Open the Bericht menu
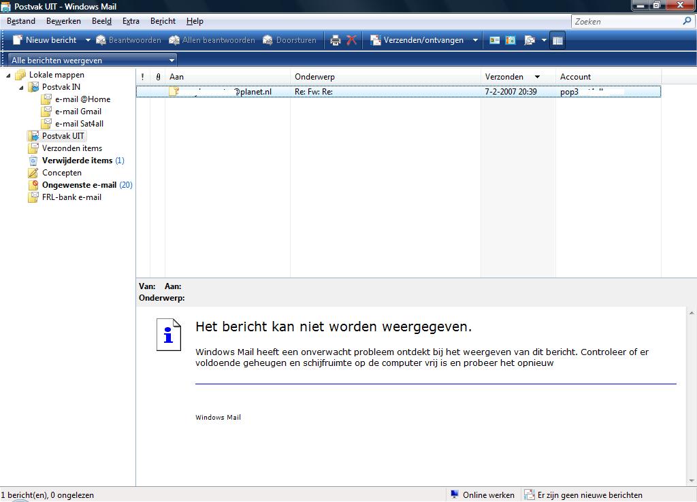Screen dimensions: 697x502 (x=163, y=21)
